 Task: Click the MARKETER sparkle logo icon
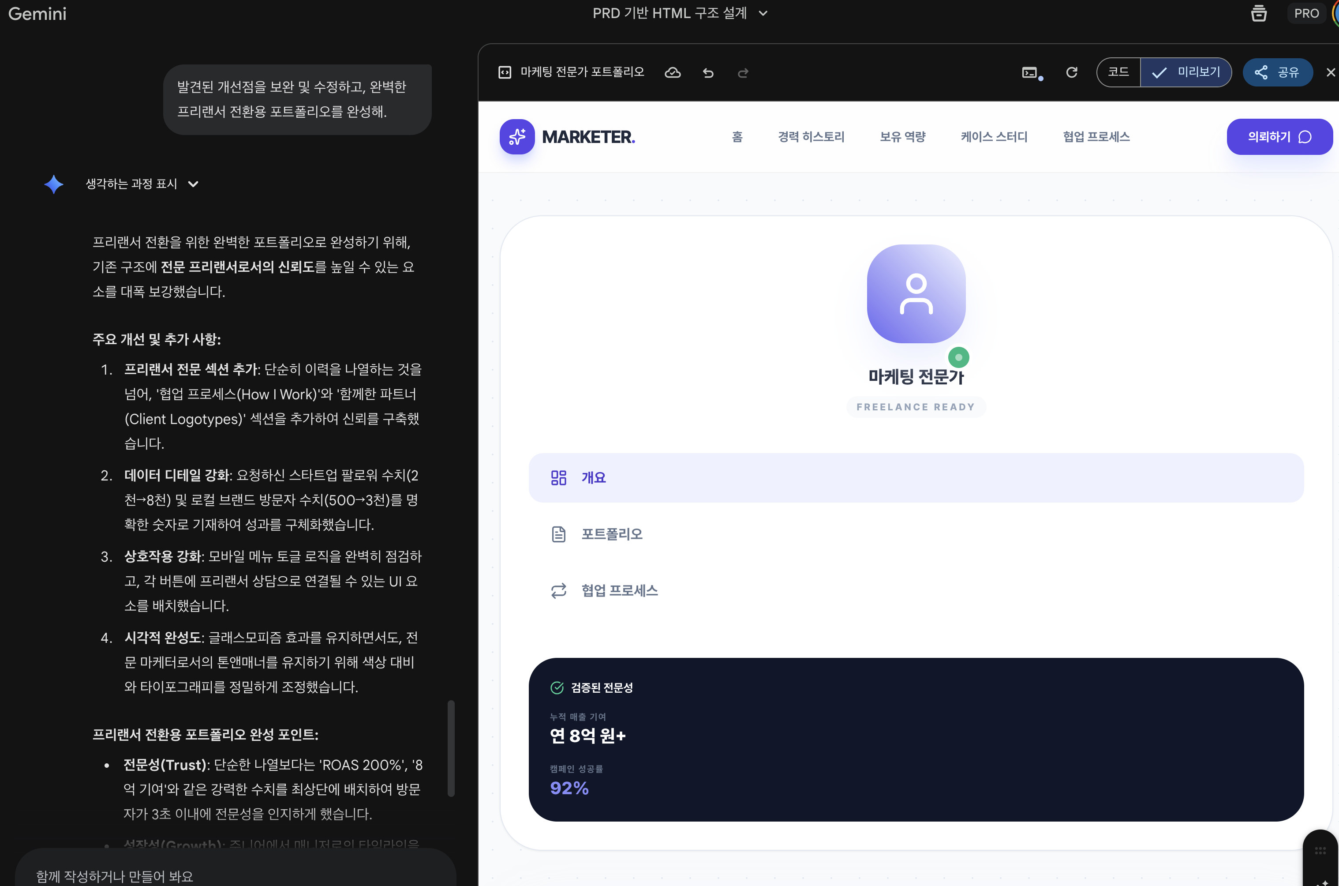pos(517,137)
